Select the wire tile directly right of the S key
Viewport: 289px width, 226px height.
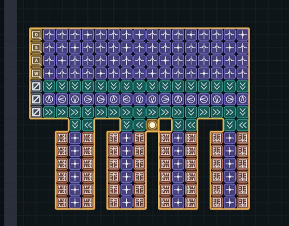click(49, 47)
